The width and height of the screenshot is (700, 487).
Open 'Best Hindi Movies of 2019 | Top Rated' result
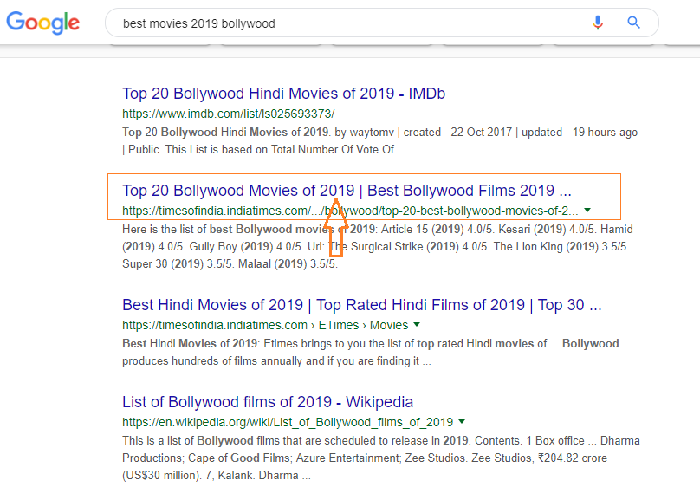pyautogui.click(x=361, y=305)
